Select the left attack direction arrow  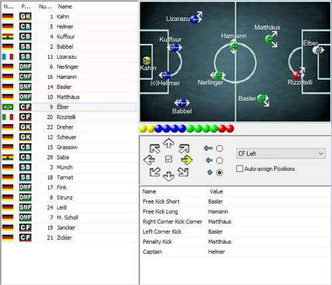[149, 160]
